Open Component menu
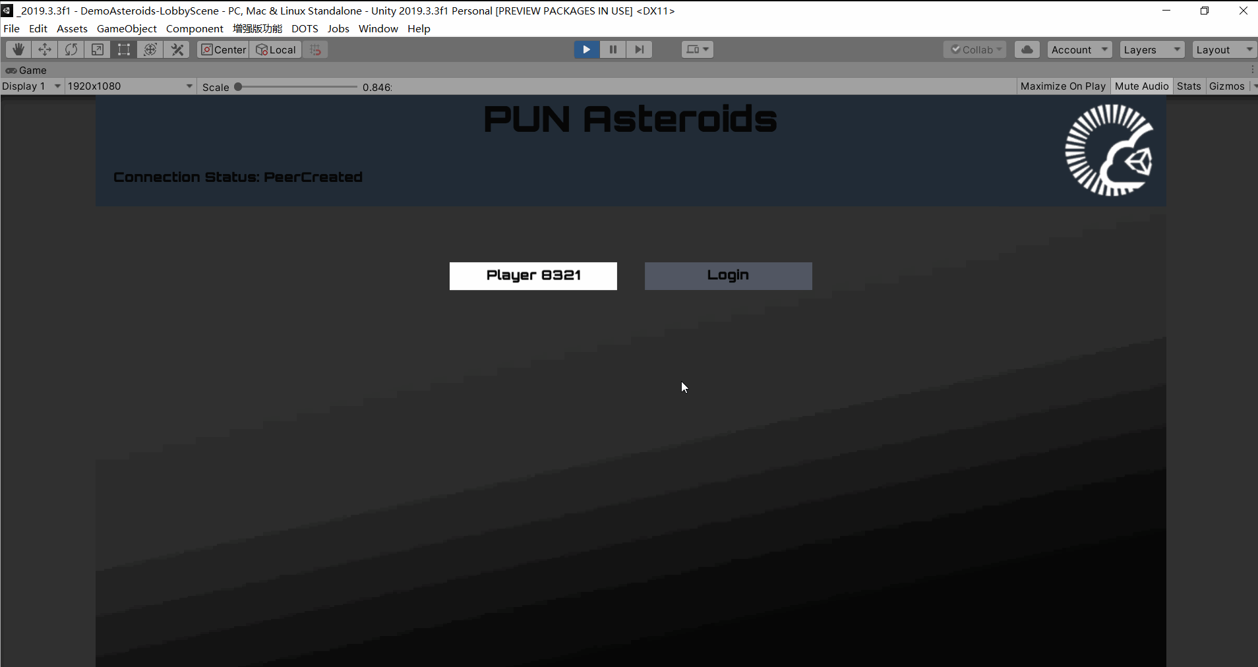This screenshot has height=667, width=1258. tap(195, 28)
